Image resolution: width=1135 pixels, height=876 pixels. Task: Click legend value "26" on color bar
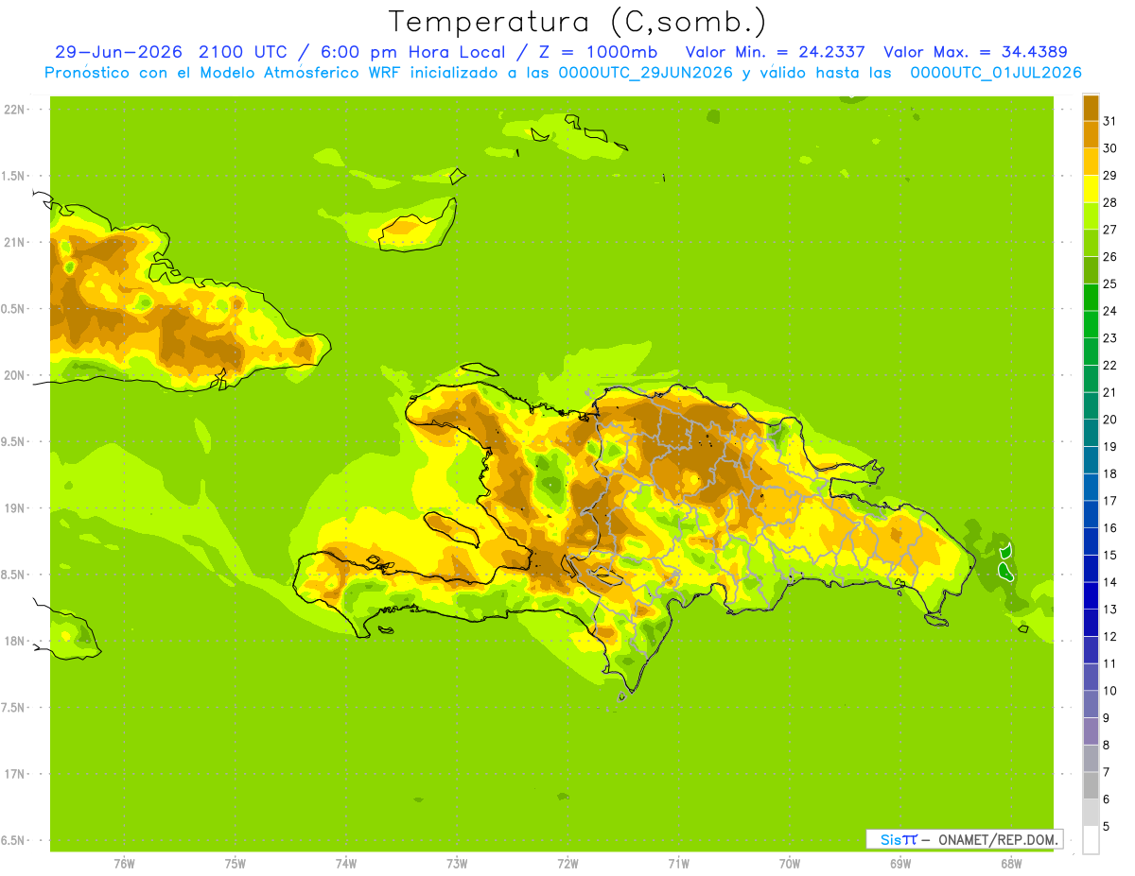(x=1109, y=256)
